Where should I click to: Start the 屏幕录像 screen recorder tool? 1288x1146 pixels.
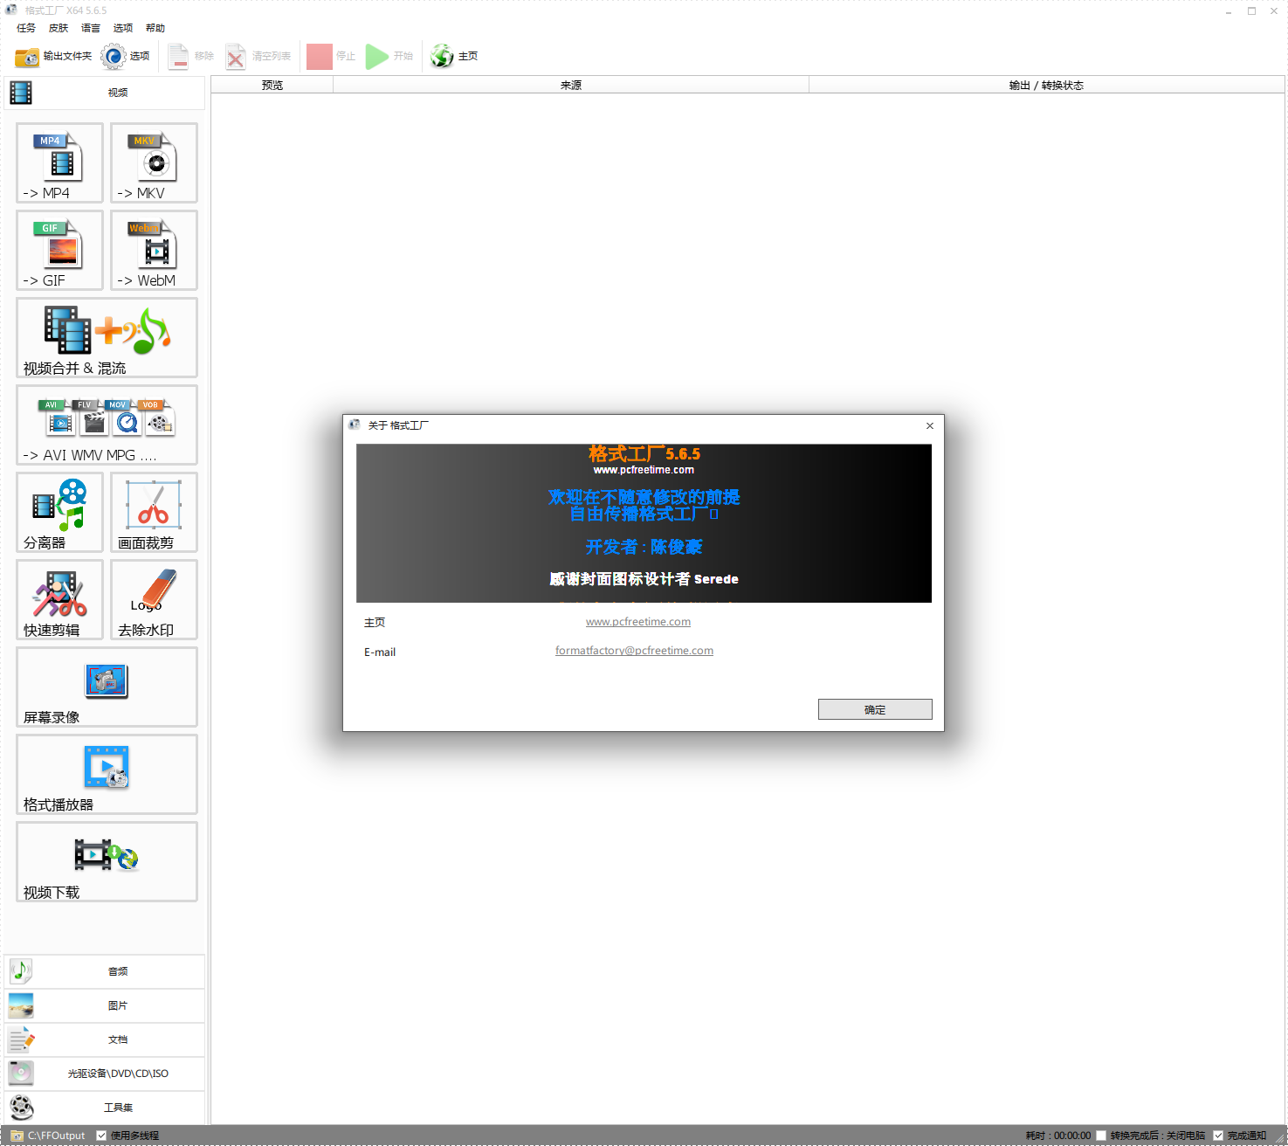tap(107, 687)
